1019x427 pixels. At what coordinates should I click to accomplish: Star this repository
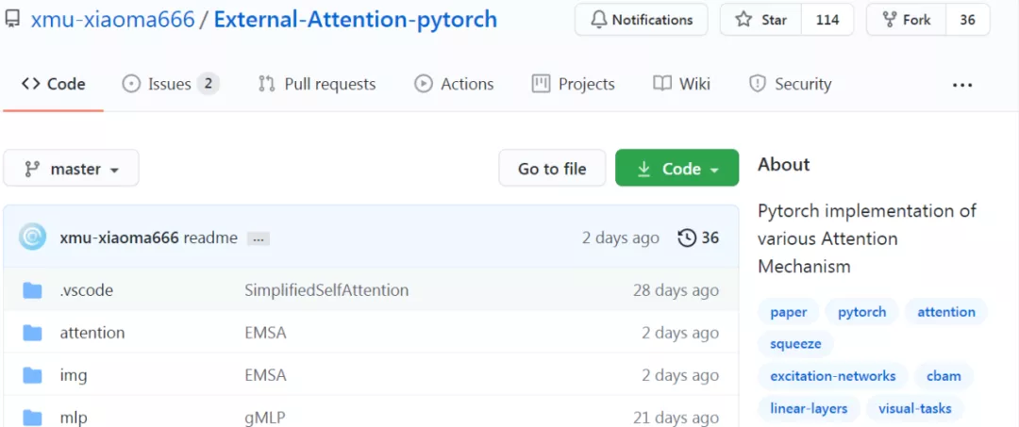click(x=761, y=20)
